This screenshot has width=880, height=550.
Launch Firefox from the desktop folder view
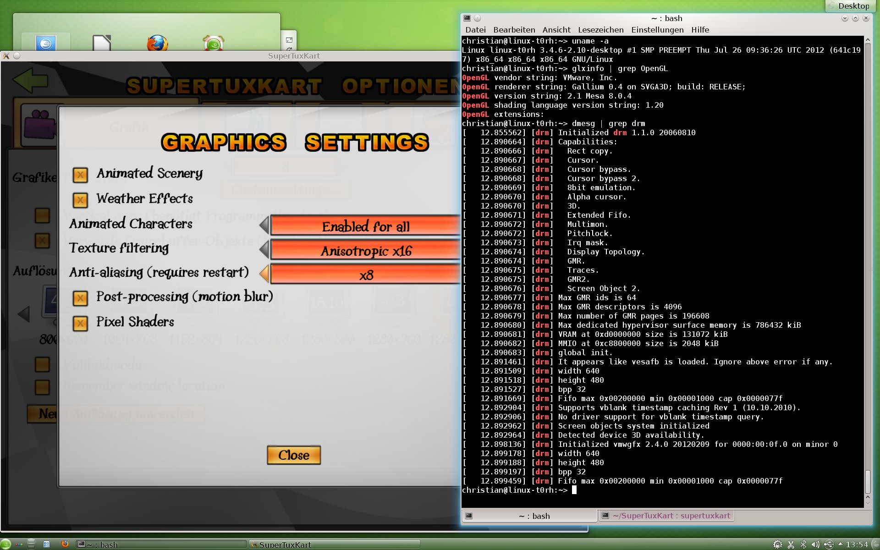pos(157,44)
